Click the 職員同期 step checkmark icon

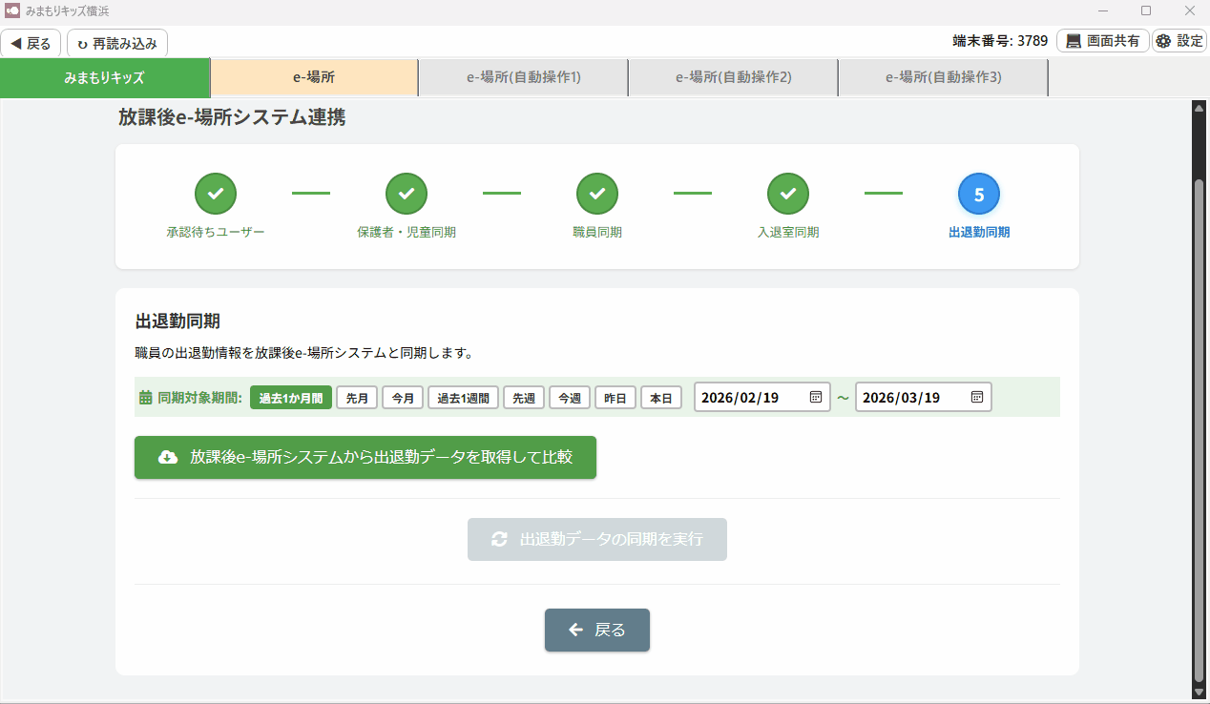pos(597,194)
